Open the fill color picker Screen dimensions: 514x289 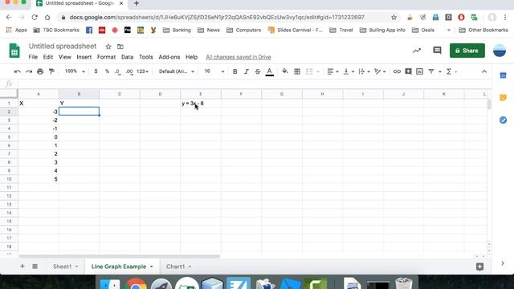tap(285, 71)
